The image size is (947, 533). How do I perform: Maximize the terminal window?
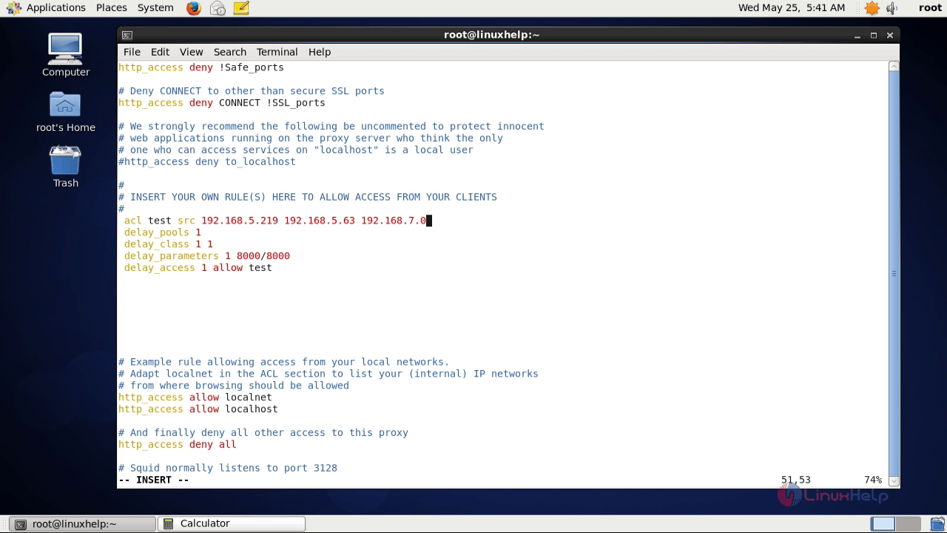[x=873, y=36]
